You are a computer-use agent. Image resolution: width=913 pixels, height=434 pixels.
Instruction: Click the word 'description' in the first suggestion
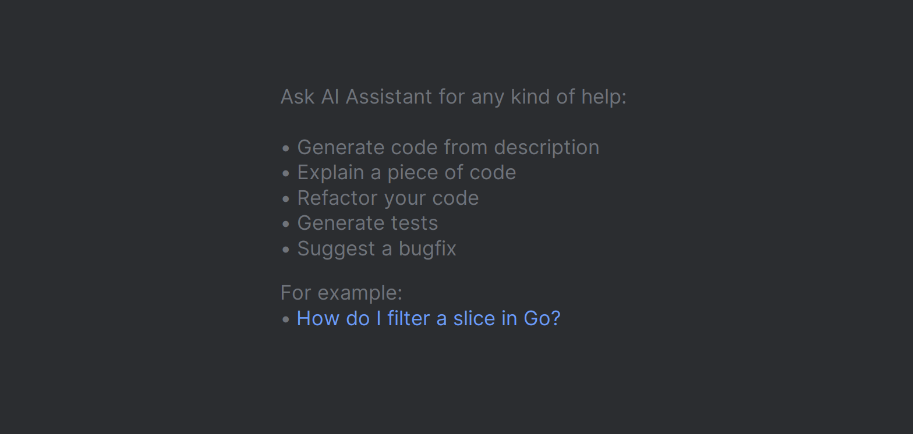pyautogui.click(x=547, y=148)
